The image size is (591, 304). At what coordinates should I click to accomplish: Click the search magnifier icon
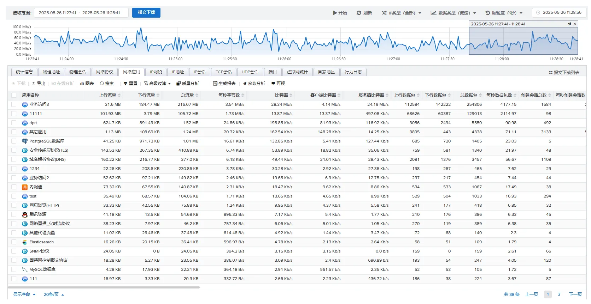click(x=102, y=84)
